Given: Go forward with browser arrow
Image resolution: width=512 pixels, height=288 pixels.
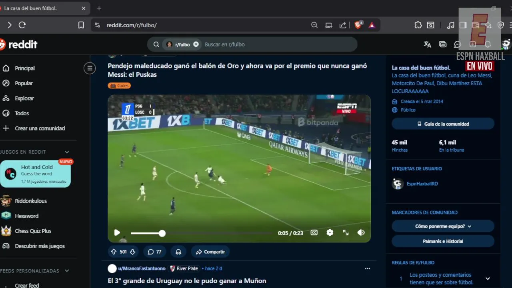Looking at the screenshot, I should click(x=9, y=25).
